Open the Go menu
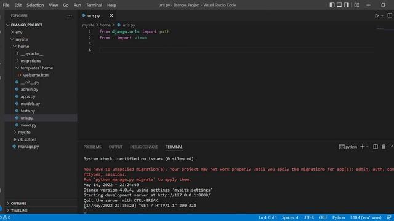 66,5
